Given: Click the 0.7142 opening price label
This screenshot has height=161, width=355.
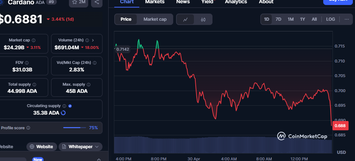Looking at the screenshot, I should (123, 49).
